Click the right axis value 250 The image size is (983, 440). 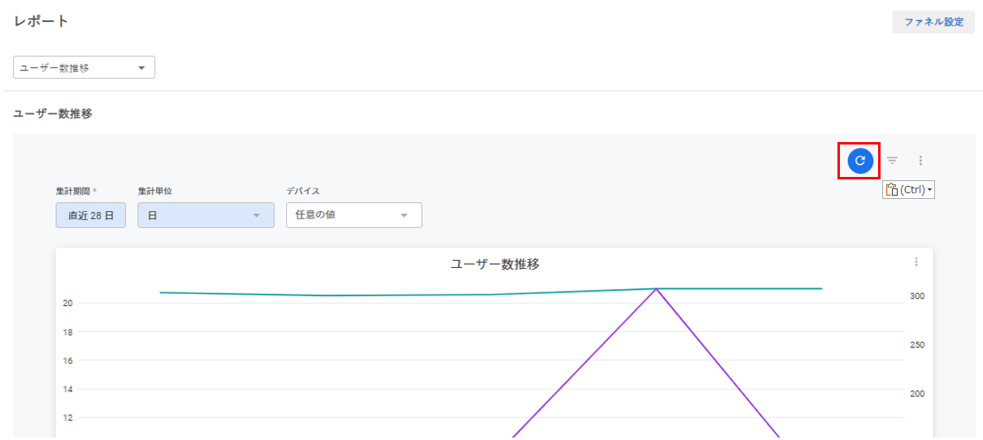(x=917, y=345)
